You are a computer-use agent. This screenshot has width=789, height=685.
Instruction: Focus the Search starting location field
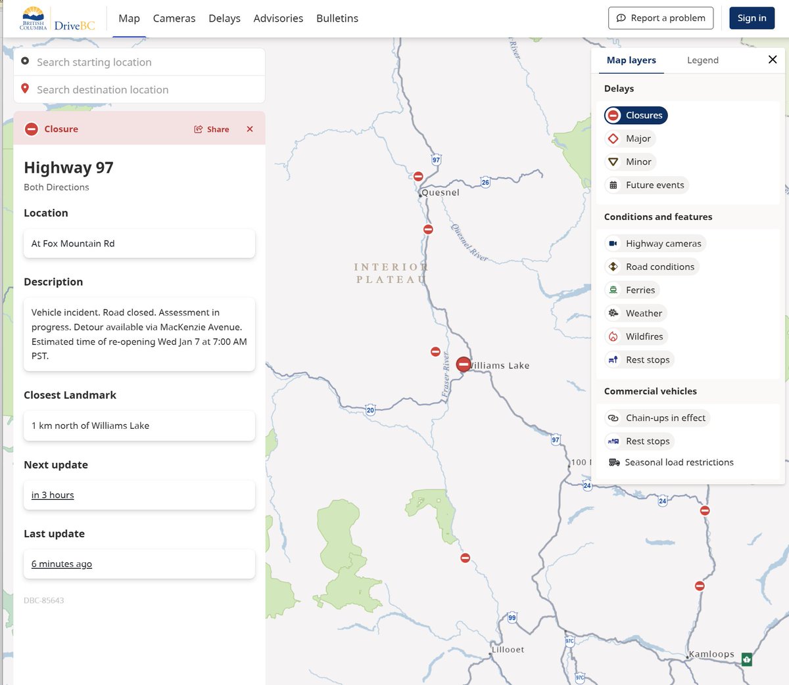139,62
